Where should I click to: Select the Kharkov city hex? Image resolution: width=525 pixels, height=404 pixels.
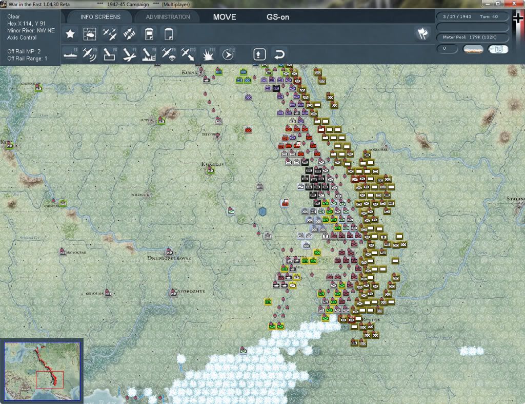[211, 170]
